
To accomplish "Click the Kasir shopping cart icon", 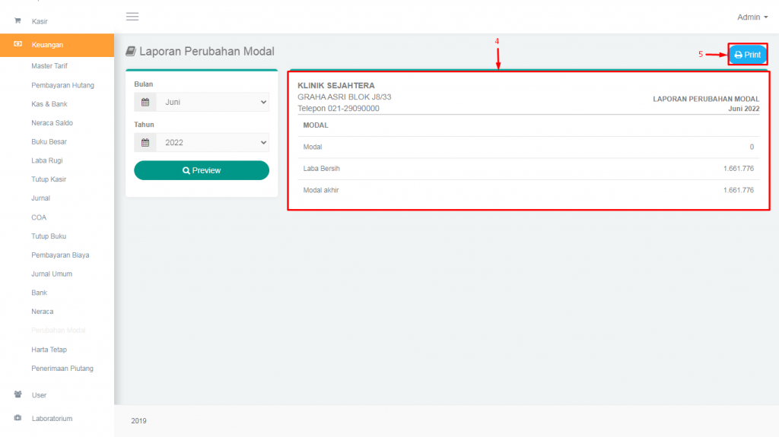I will click(x=17, y=21).
